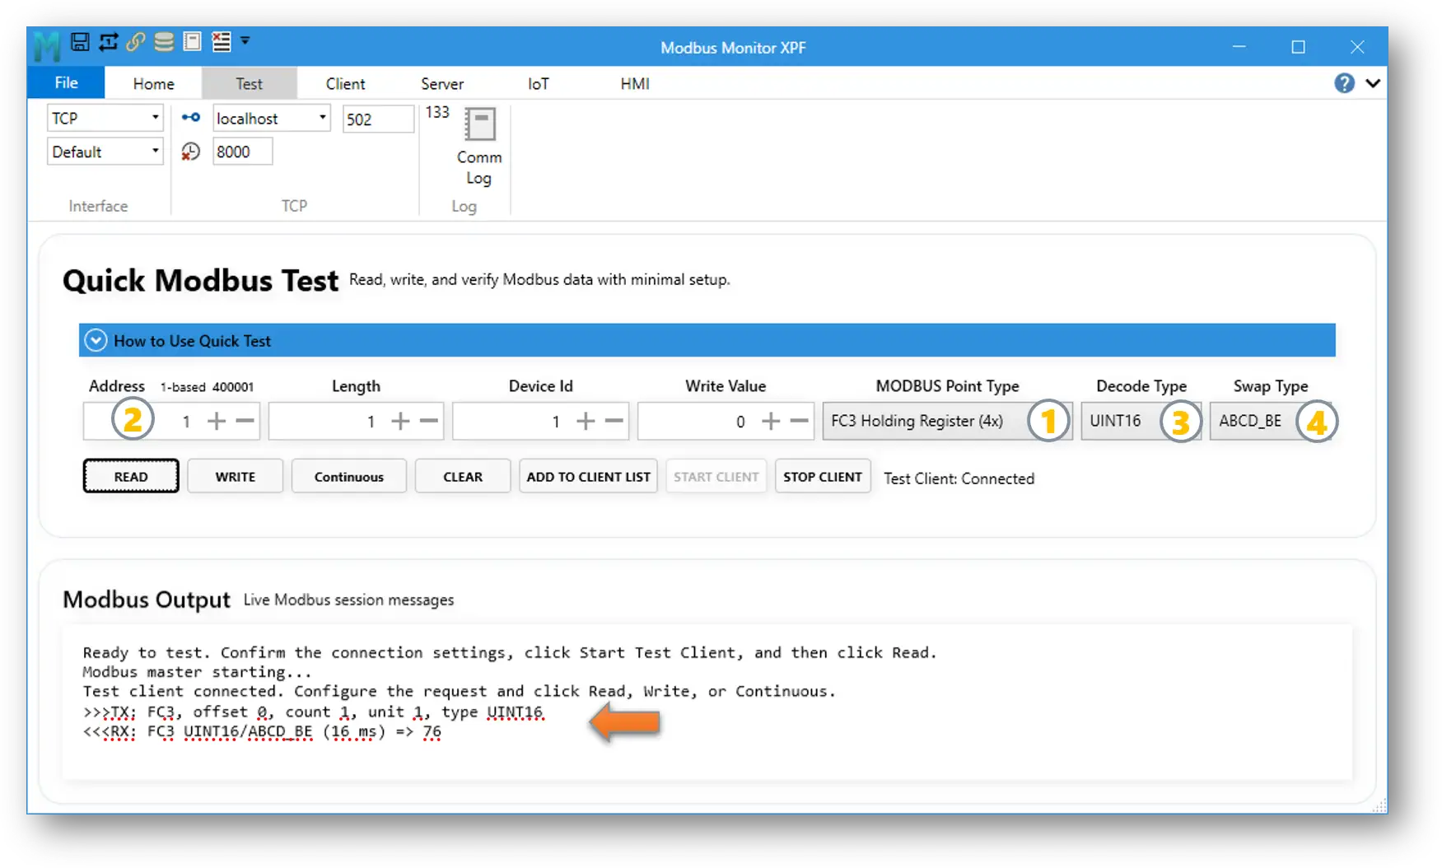Open the MODBUS Point Type dropdown

[947, 421]
